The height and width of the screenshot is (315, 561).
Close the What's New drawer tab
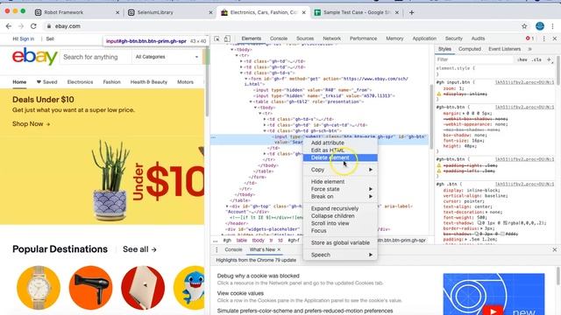279,249
